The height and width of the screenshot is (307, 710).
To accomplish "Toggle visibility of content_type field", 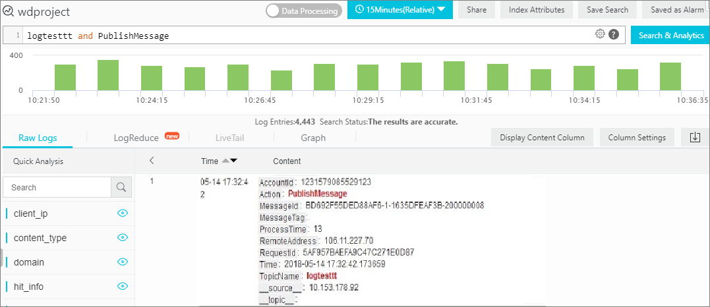I will click(122, 238).
